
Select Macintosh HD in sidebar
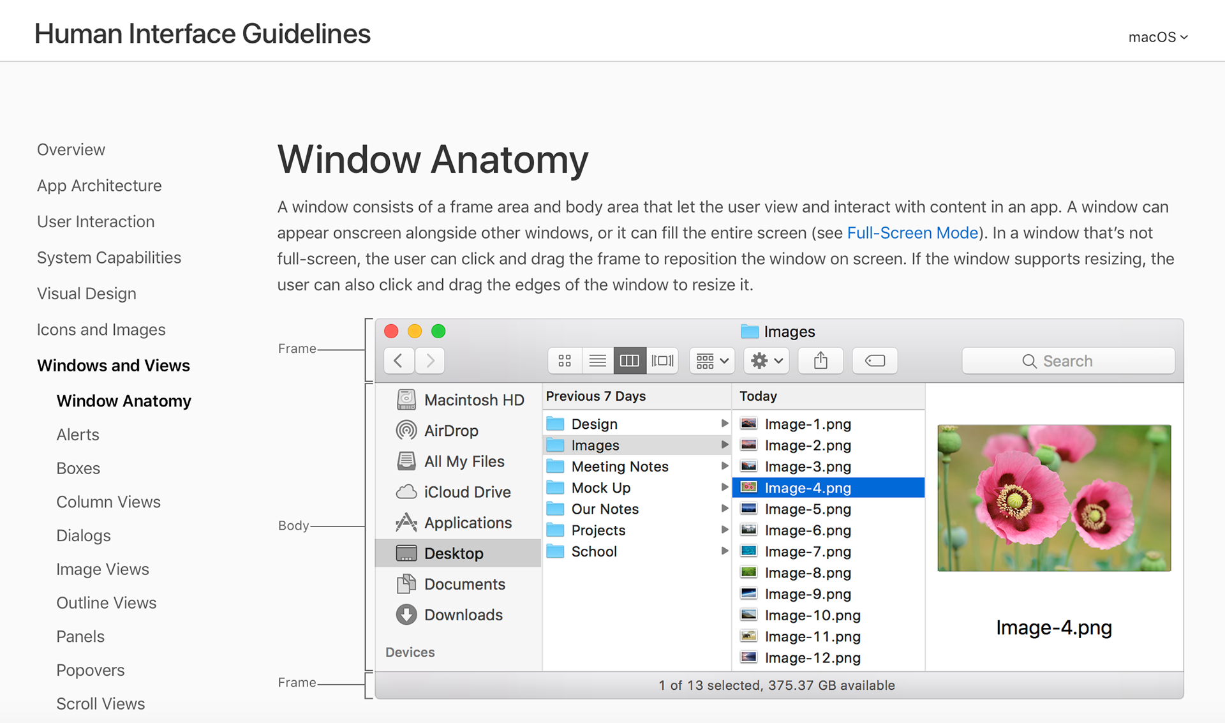point(459,400)
